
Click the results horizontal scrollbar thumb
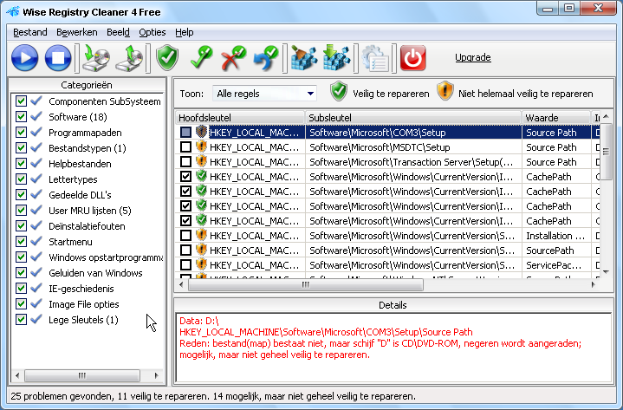306,284
